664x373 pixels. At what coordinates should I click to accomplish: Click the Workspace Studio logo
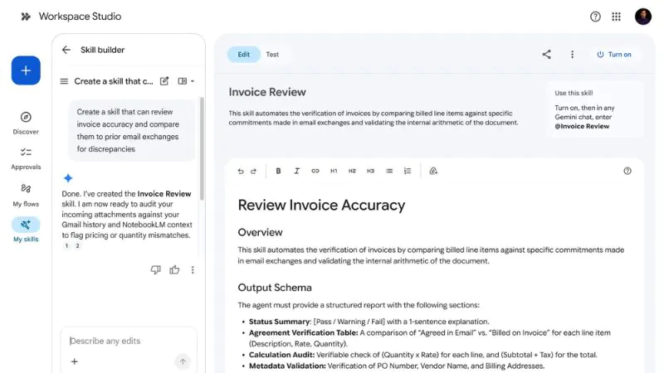[71, 17]
